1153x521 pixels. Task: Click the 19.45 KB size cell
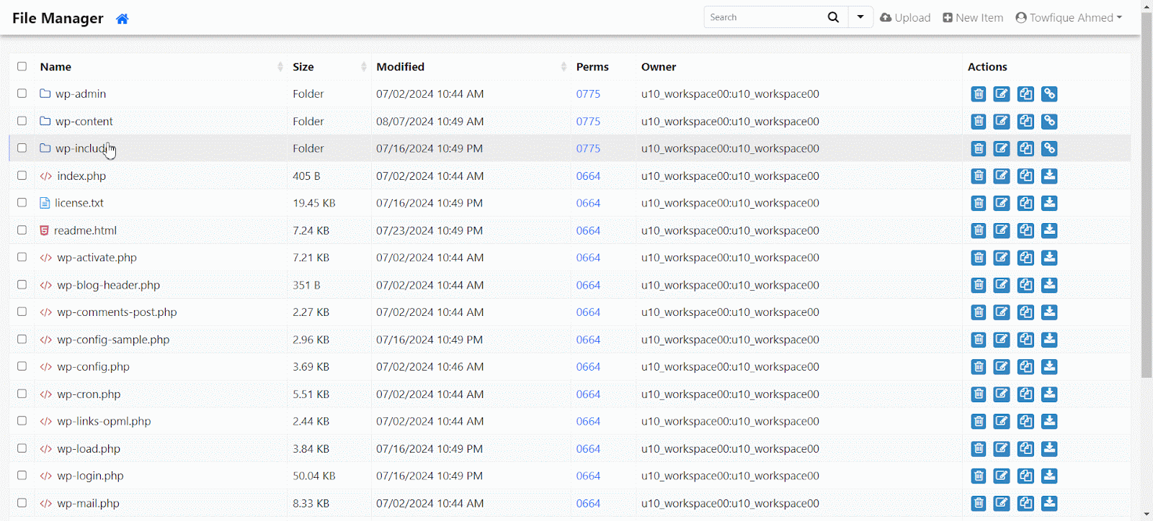tap(314, 203)
